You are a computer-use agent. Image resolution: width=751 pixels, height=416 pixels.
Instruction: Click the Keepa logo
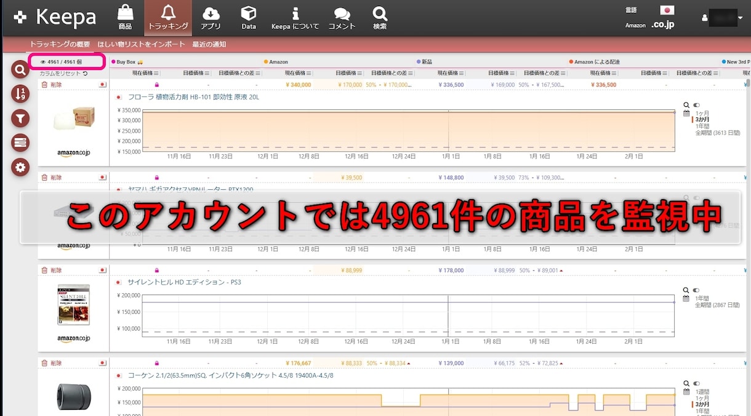pos(55,17)
